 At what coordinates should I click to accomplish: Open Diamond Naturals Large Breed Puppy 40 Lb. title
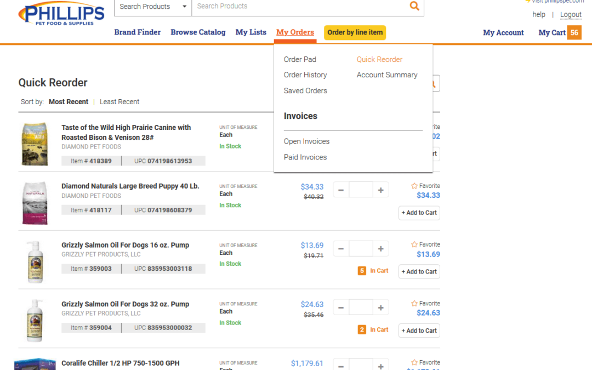pyautogui.click(x=130, y=186)
